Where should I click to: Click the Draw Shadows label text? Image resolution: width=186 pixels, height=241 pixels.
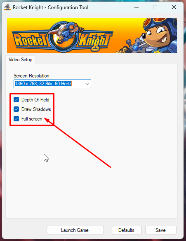[x=36, y=109]
